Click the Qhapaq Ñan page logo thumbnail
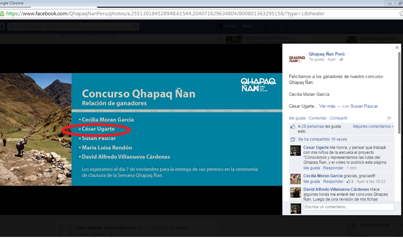 297,59
